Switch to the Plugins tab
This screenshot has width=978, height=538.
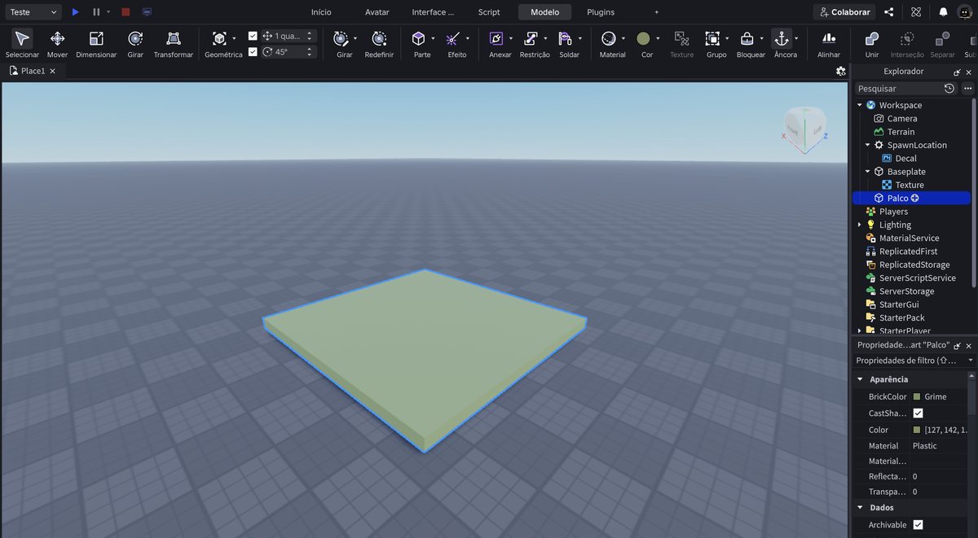point(601,12)
